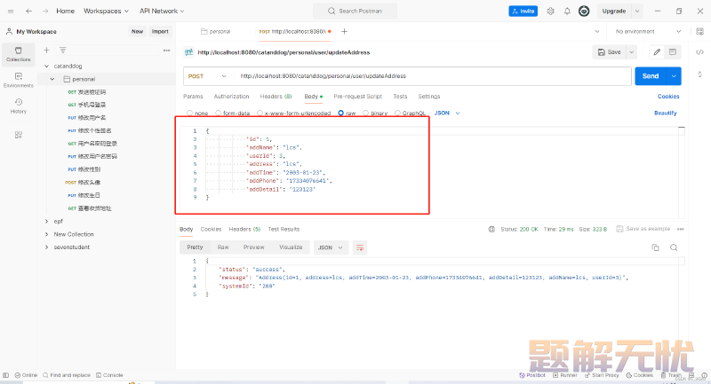Collapse the catanddog collection
The height and width of the screenshot is (384, 711).
click(46, 66)
